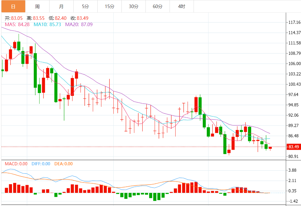Image resolution: width=301 pixels, height=206 pixels.
Task: Select the 日 daily chart tab
Action: [x=13, y=6]
